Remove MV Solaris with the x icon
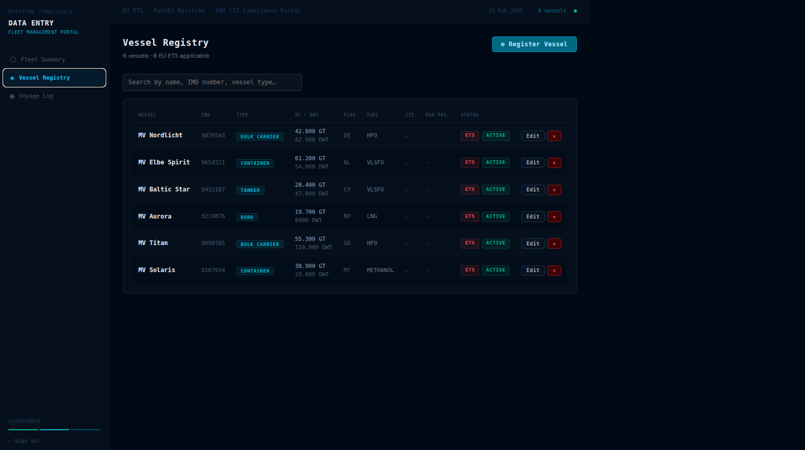Image resolution: width=805 pixels, height=450 pixels. pos(554,271)
